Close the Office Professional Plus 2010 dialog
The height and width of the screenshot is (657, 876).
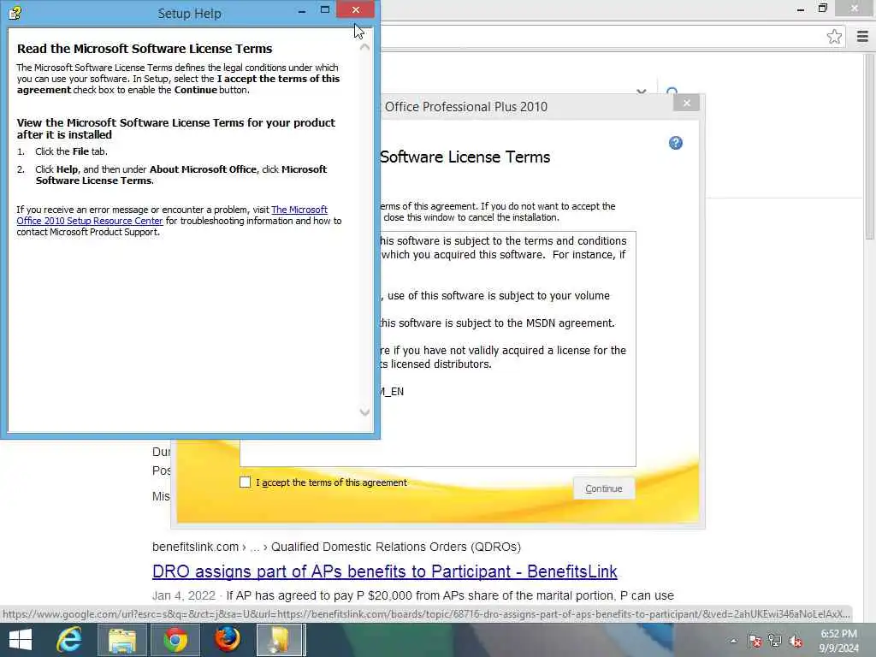click(687, 103)
